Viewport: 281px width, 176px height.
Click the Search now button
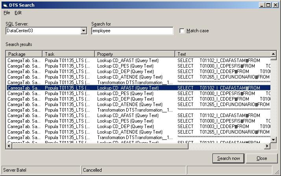[229, 158]
